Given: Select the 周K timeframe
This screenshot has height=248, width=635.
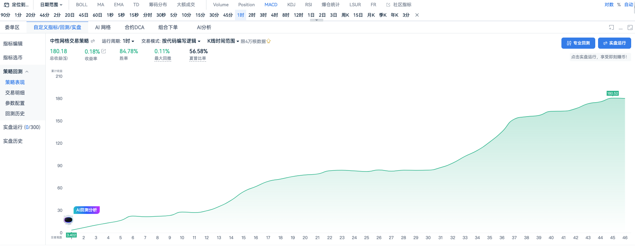Looking at the screenshot, I should [345, 15].
